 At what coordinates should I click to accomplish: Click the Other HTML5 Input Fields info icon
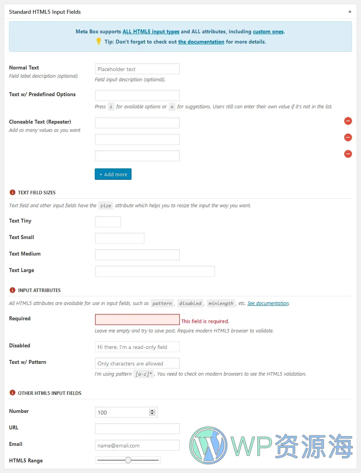12,393
